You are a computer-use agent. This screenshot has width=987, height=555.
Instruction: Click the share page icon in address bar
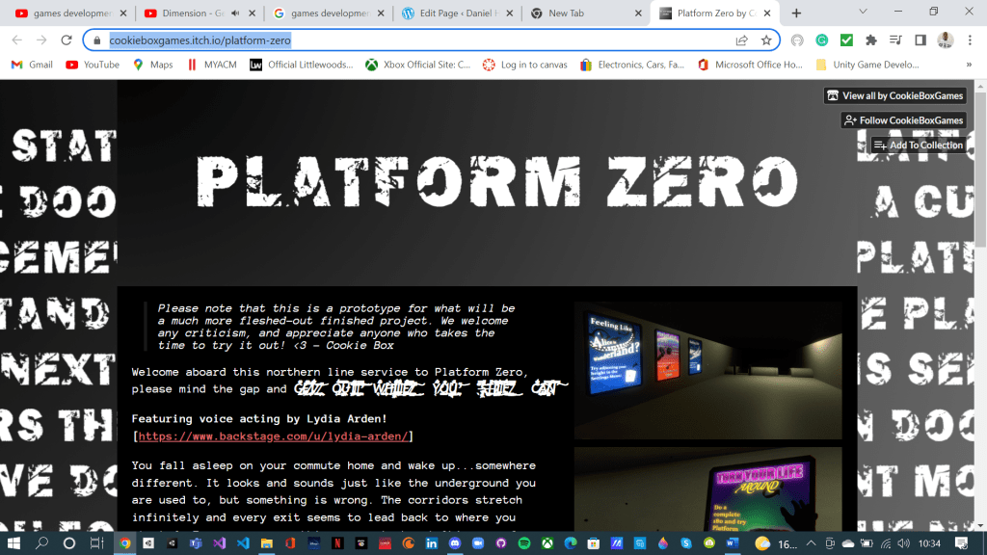tap(741, 40)
